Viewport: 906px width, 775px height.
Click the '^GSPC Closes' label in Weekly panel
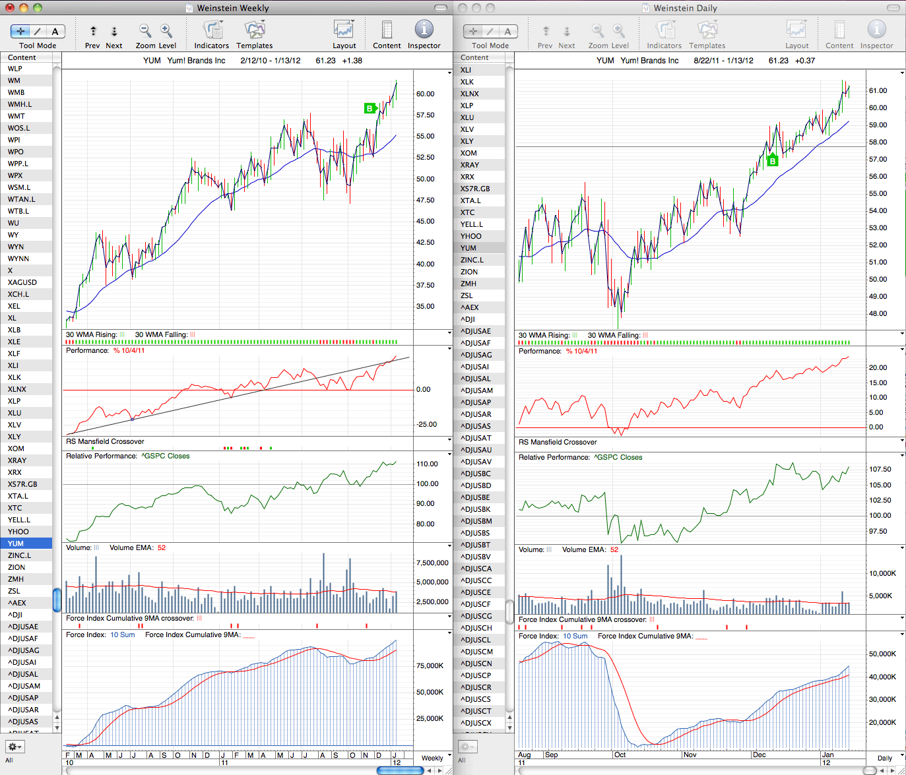point(166,456)
